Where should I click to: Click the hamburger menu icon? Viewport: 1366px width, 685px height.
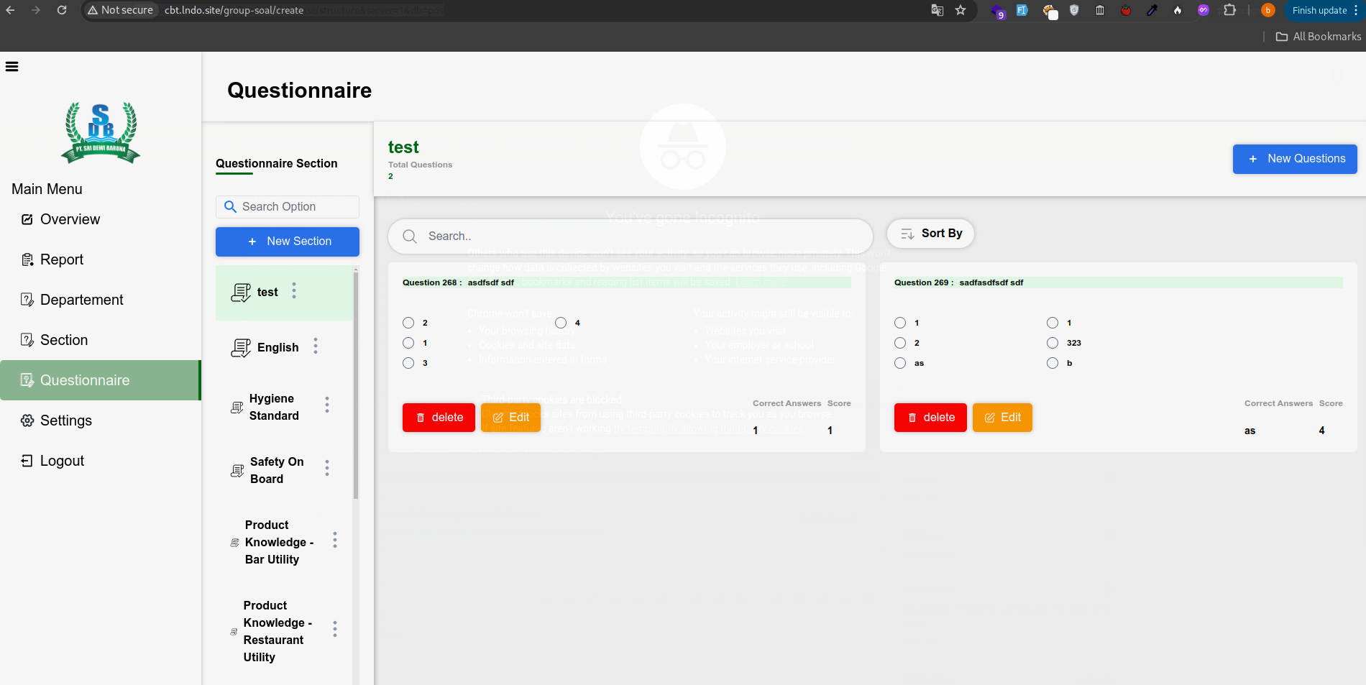[x=12, y=67]
